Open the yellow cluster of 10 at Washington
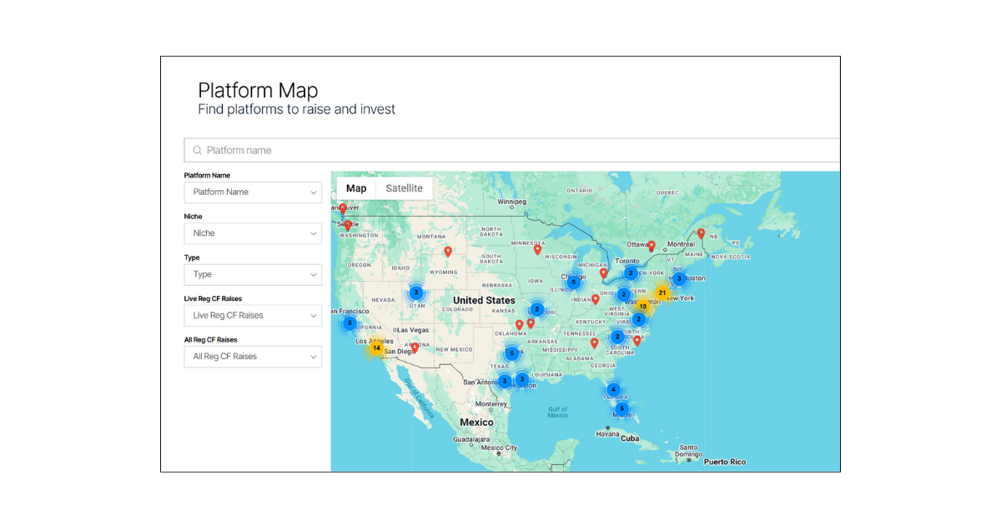This screenshot has height=525, width=1001. (642, 307)
